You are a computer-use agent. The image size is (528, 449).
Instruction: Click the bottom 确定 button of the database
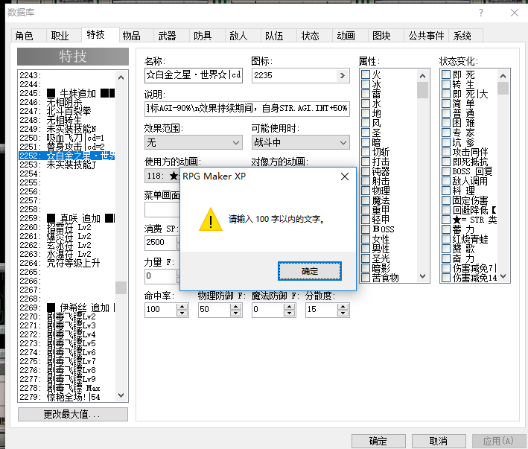[378, 441]
